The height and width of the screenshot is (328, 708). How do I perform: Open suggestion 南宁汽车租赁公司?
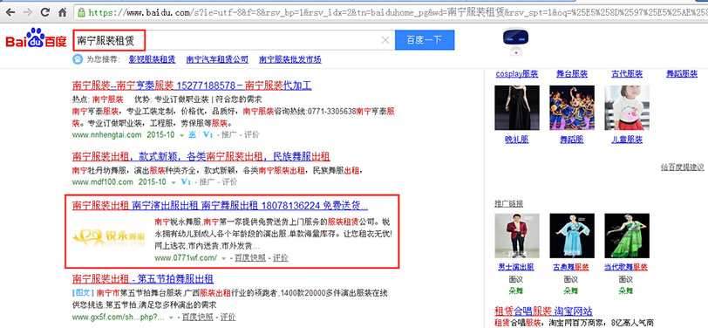[217, 59]
